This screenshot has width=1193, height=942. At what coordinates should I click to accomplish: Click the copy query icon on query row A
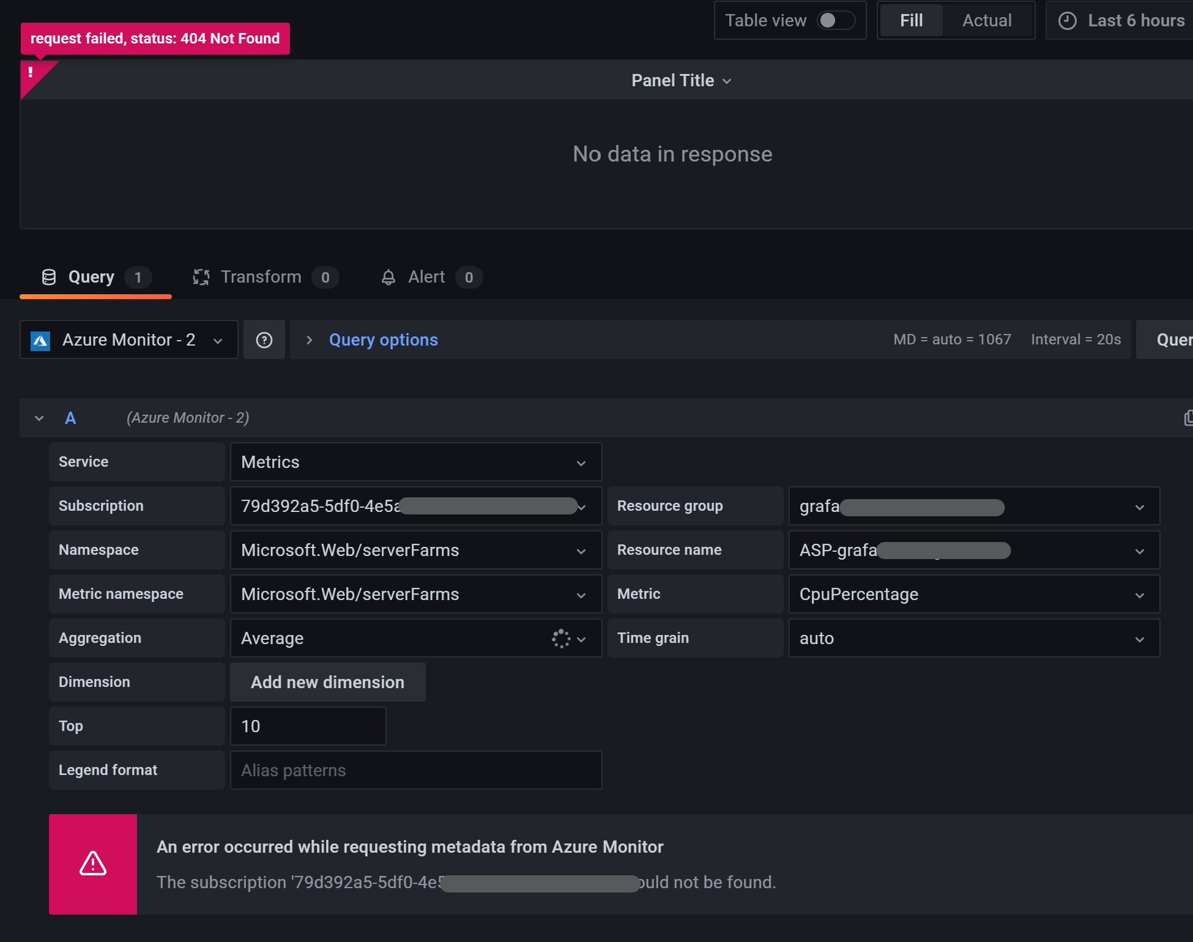coord(1187,418)
